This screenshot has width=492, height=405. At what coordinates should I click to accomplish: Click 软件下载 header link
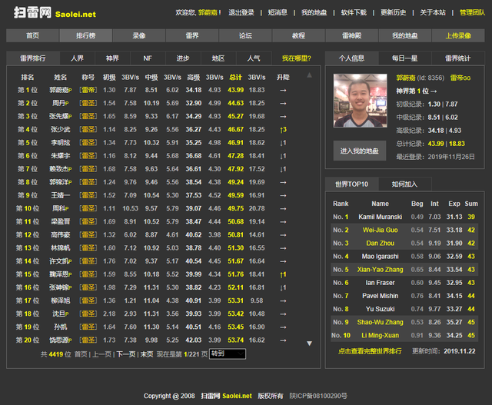click(x=354, y=12)
